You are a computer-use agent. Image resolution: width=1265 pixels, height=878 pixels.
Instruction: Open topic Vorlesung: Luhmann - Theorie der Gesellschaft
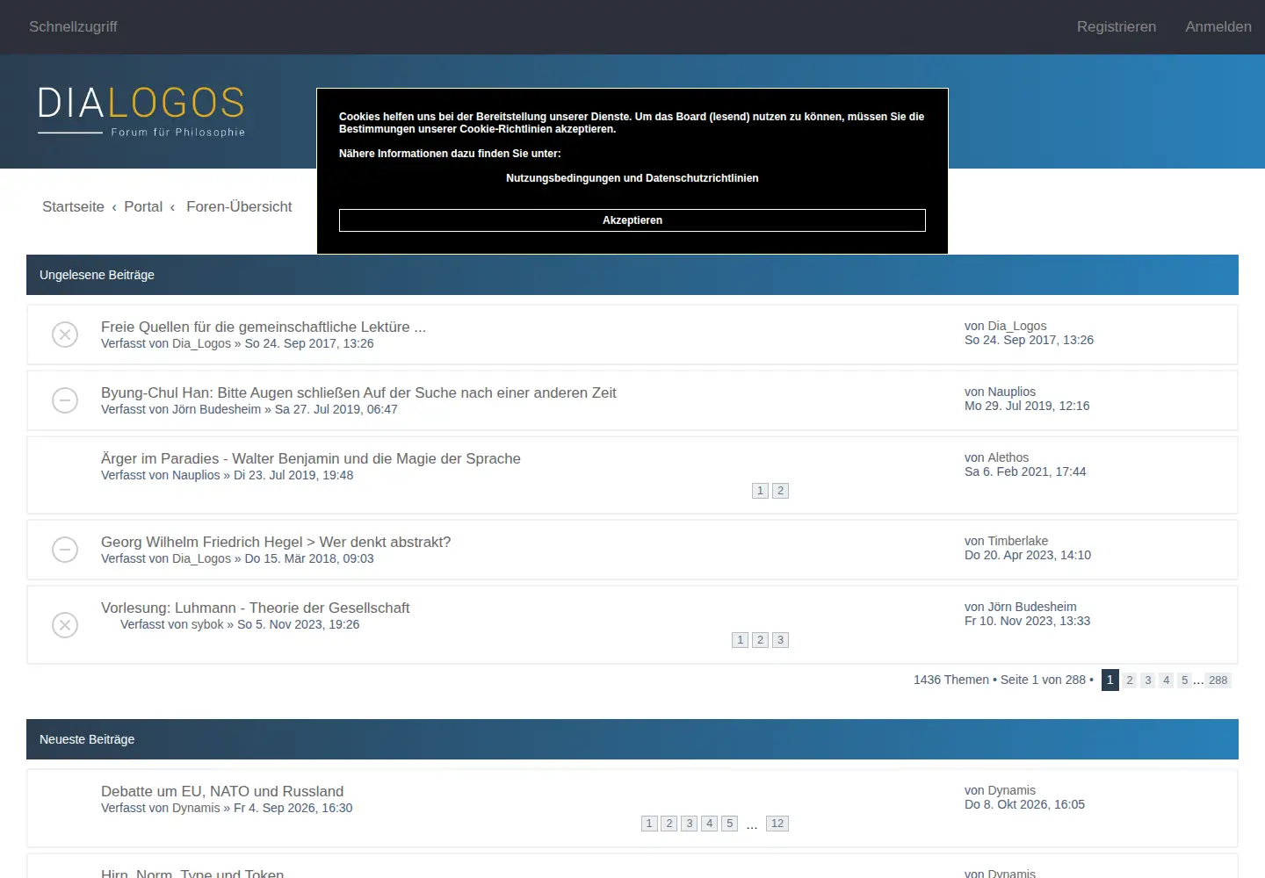pyautogui.click(x=255, y=608)
